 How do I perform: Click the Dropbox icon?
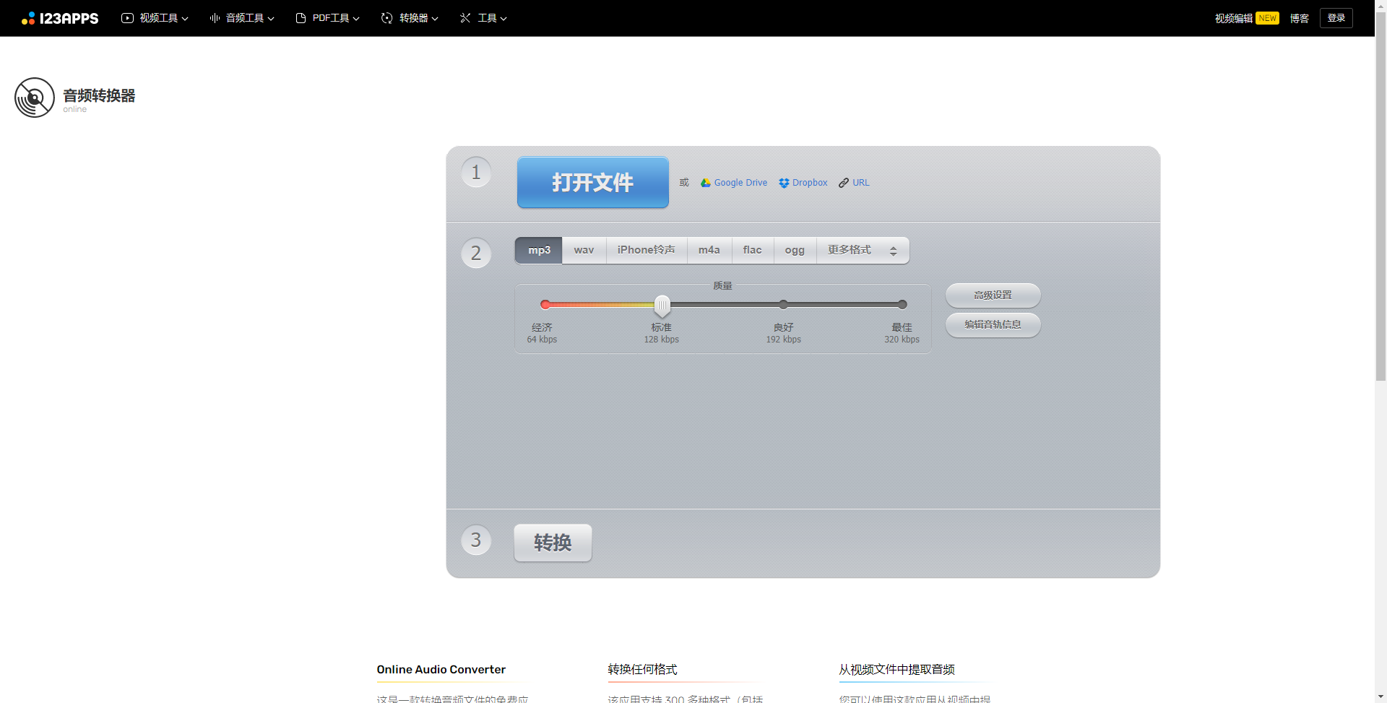[x=784, y=183]
